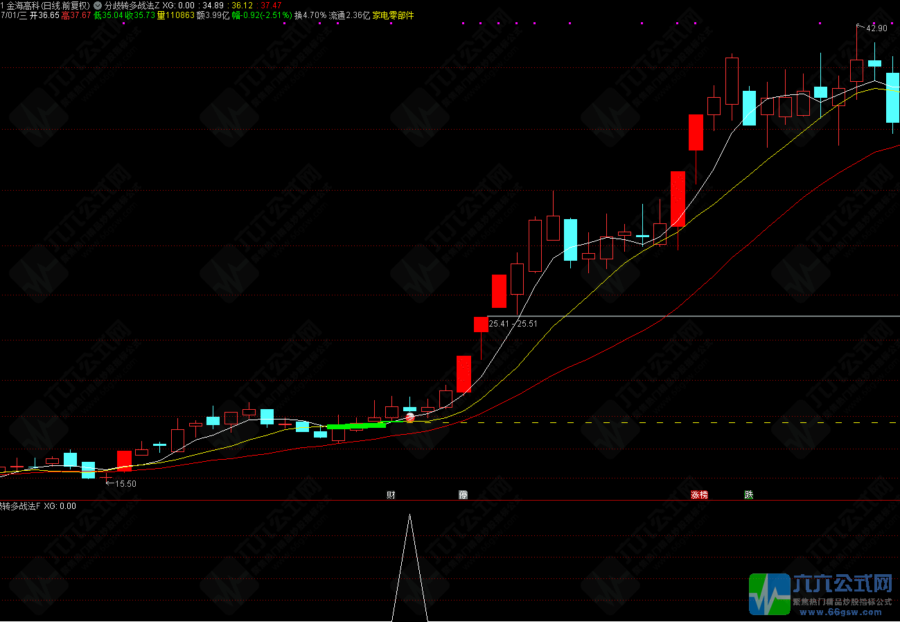Image resolution: width=900 pixels, height=622 pixels.
Task: Click the 家电零部件 sector label
Action: 393,15
